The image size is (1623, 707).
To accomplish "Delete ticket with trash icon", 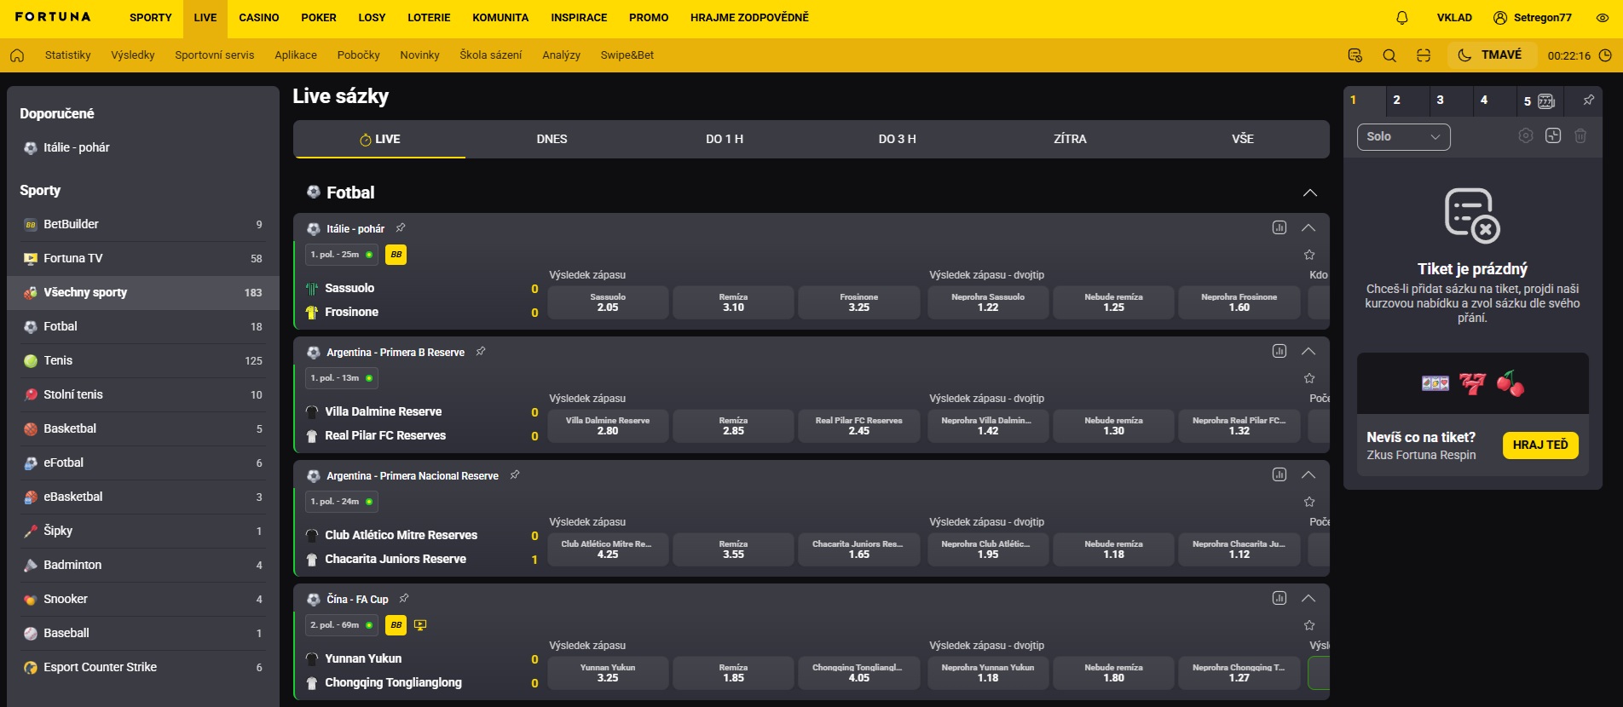I will [1580, 136].
